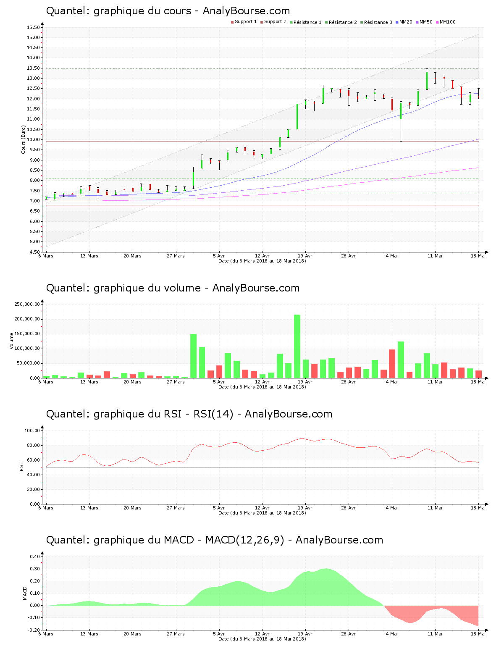Click the tall red volume bar at 4 Mai
The height and width of the screenshot is (651, 504).
[392, 364]
